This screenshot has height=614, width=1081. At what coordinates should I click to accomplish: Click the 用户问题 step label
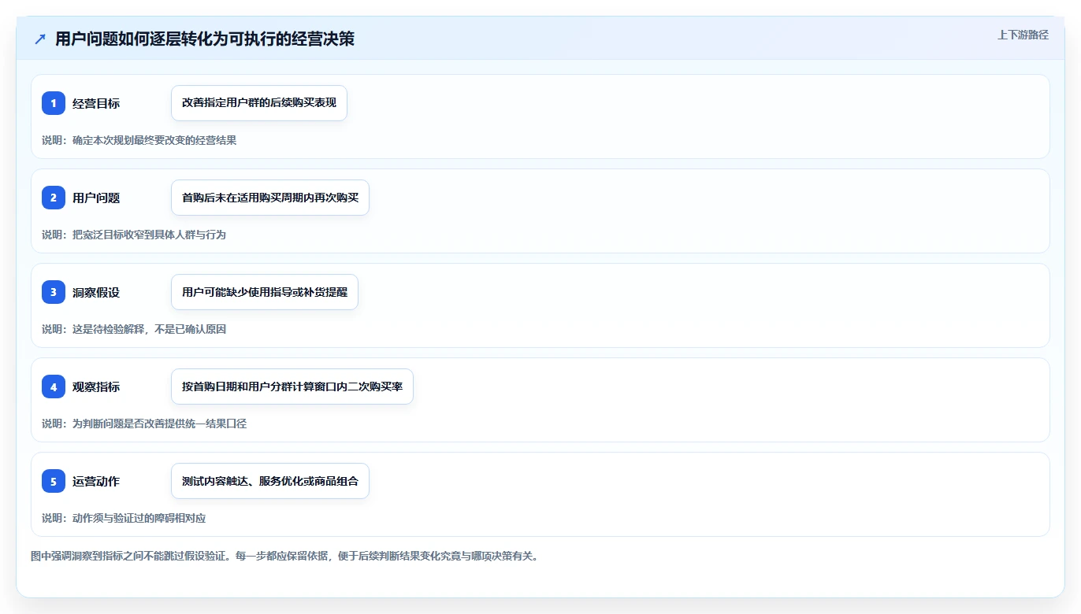(96, 198)
